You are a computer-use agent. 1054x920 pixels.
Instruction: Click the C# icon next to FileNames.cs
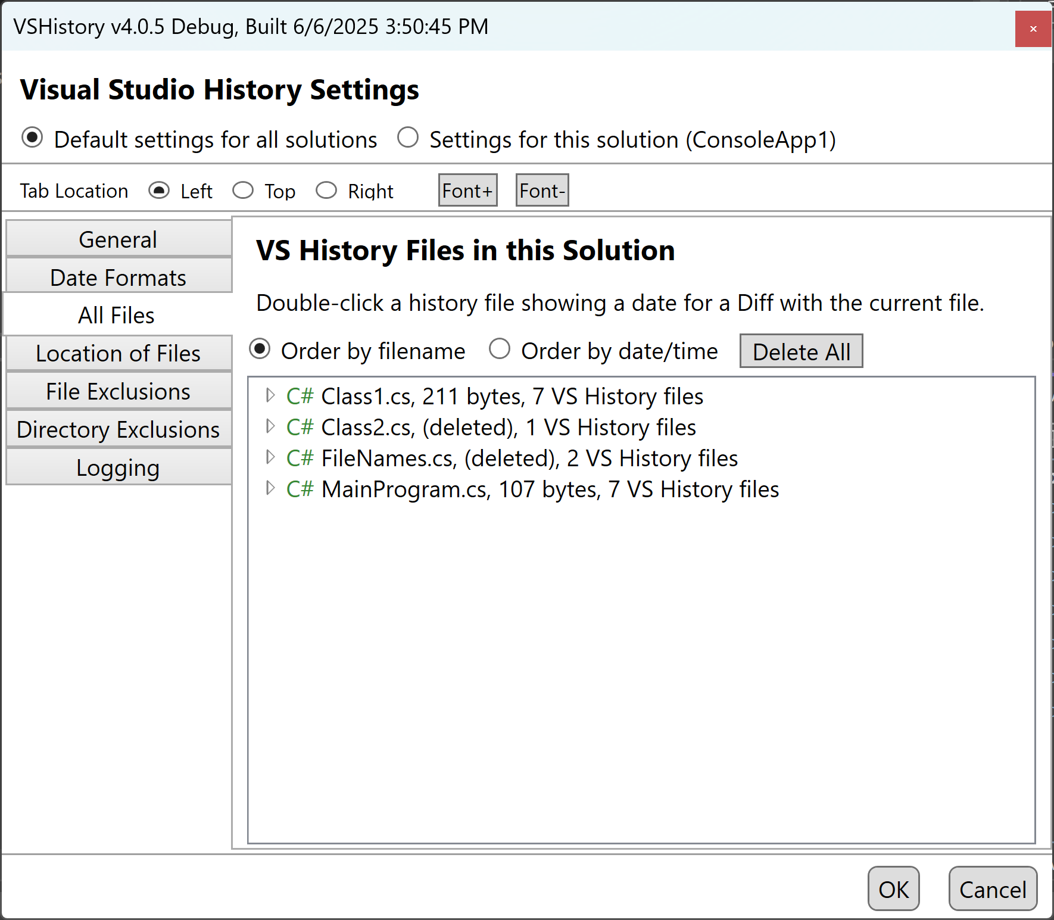[300, 458]
